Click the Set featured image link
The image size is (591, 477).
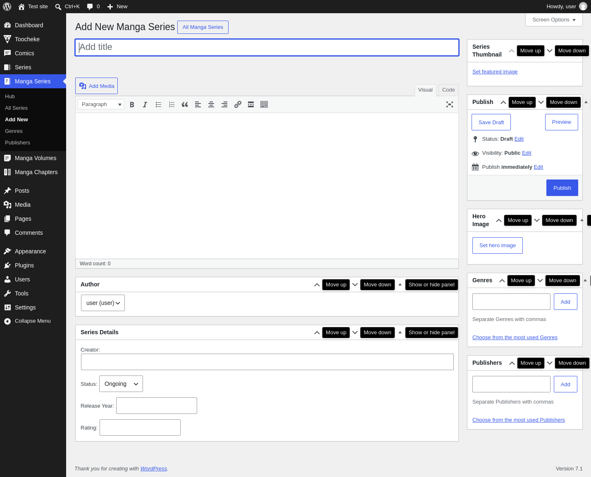(x=495, y=72)
